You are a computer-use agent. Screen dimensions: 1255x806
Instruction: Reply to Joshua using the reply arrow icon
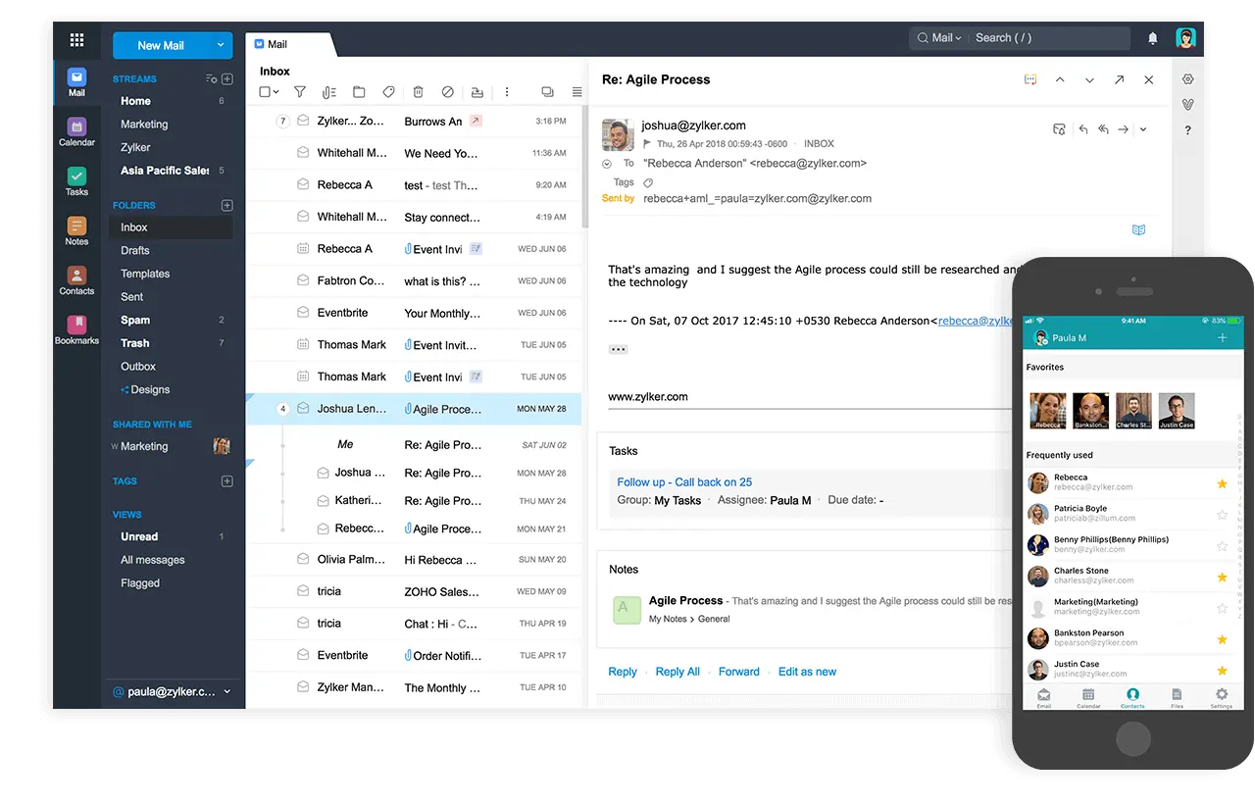coord(1083,128)
